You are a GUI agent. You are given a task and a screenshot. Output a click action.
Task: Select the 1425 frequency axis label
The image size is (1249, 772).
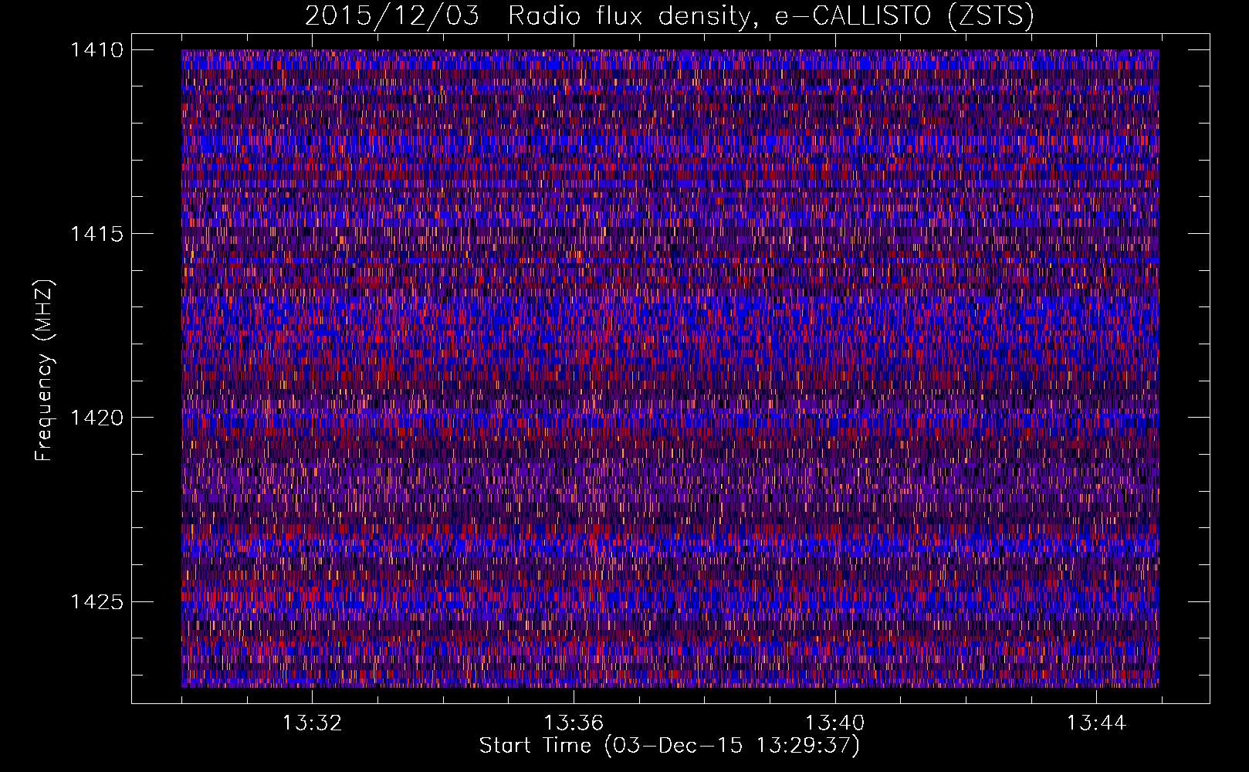pyautogui.click(x=96, y=601)
